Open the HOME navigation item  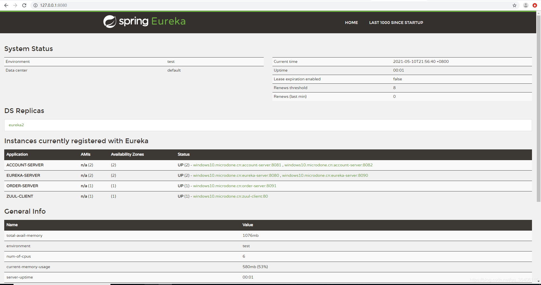click(351, 23)
